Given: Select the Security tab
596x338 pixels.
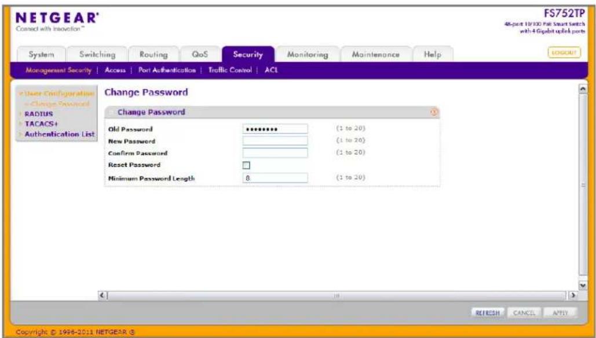Looking at the screenshot, I should [x=248, y=55].
